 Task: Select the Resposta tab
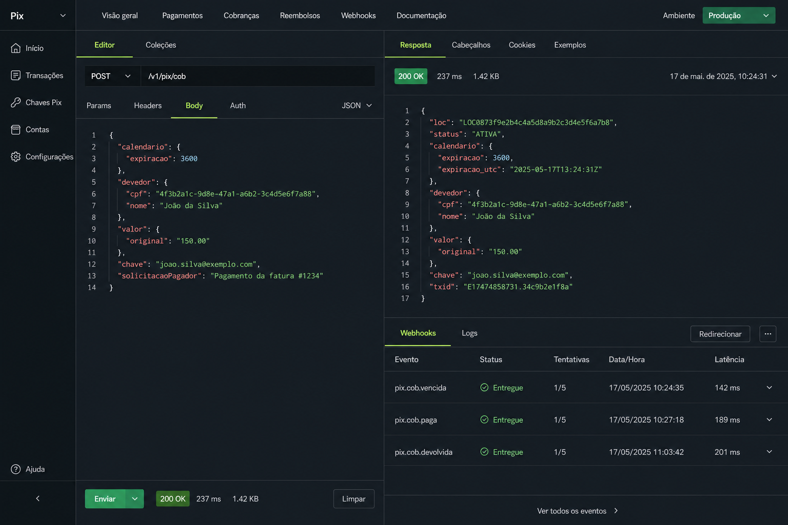tap(416, 45)
